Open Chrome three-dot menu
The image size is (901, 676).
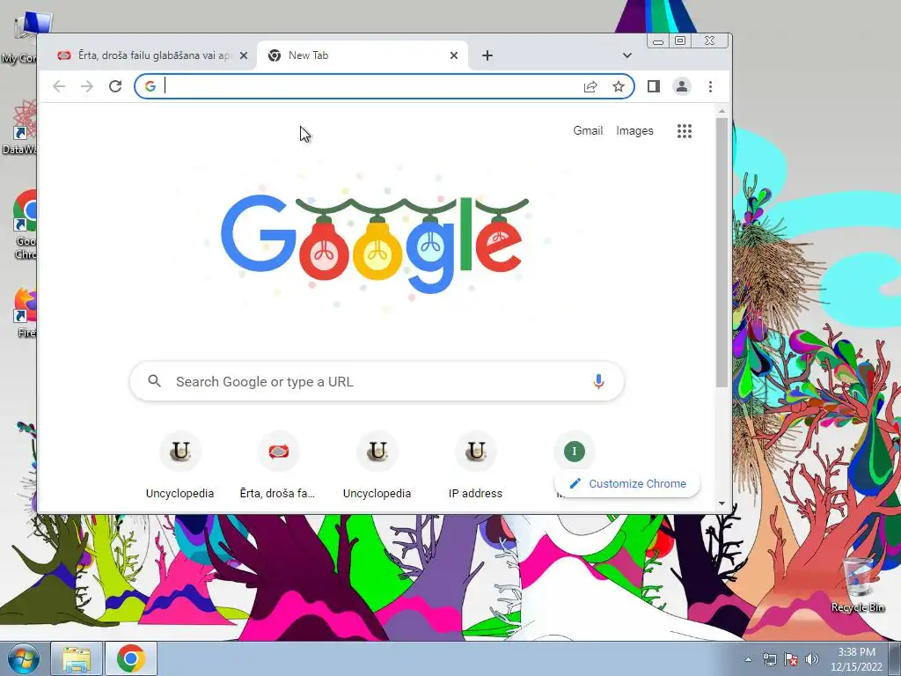[710, 86]
